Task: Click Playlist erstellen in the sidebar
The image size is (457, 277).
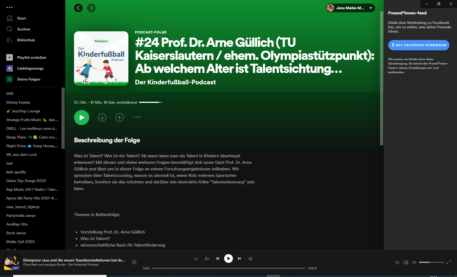Action: tap(31, 57)
